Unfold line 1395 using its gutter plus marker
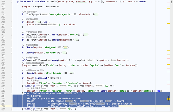Screen dimensions: 173x112 (12, 14)
